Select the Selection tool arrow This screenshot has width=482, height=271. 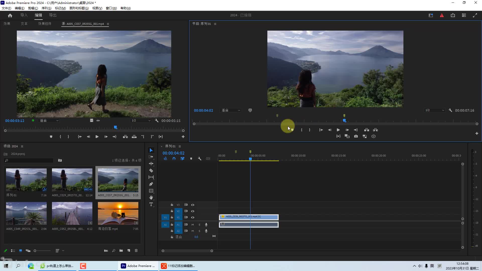(x=151, y=150)
